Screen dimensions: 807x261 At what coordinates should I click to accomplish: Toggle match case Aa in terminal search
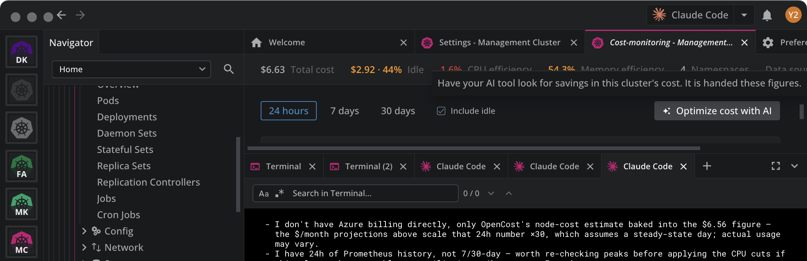pyautogui.click(x=264, y=194)
